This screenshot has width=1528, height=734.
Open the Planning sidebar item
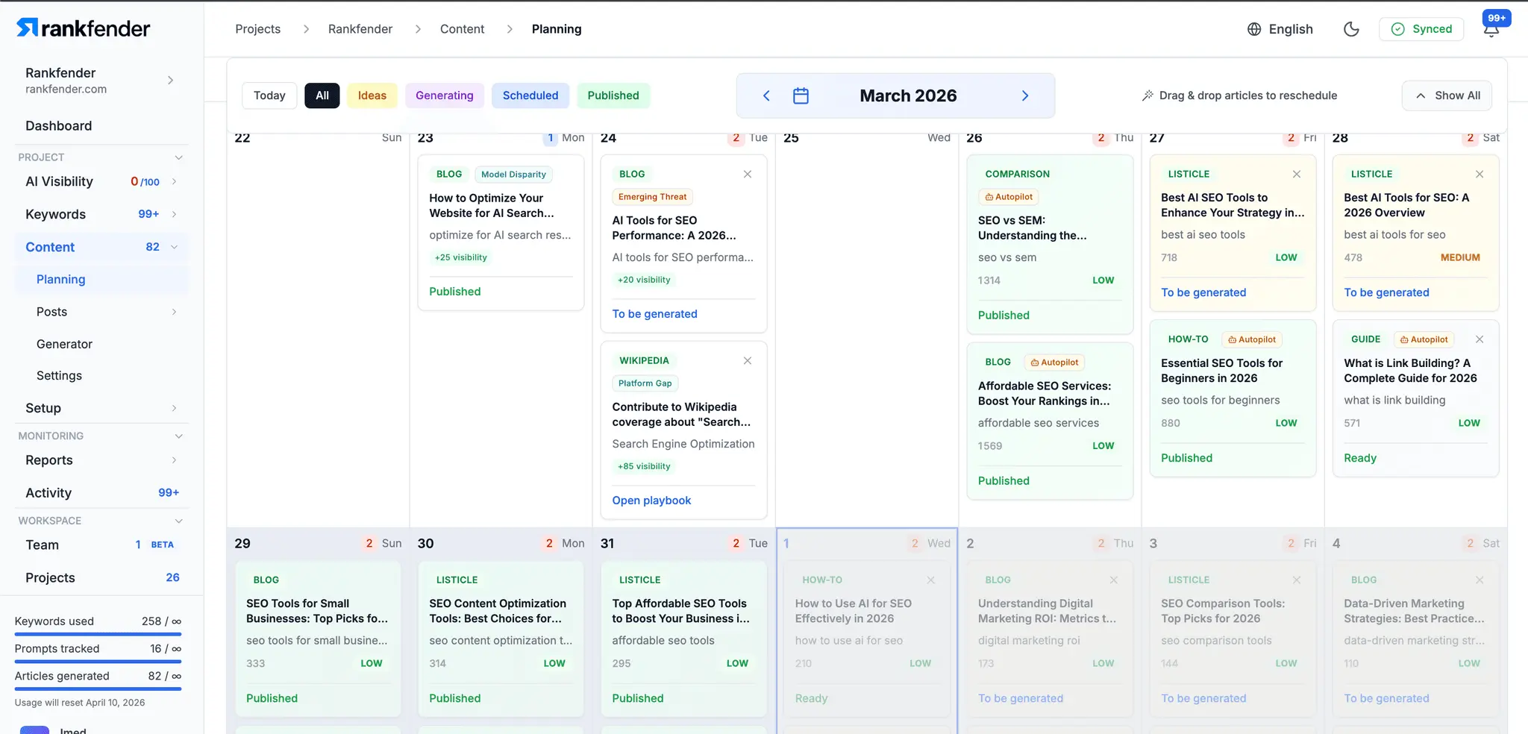coord(101,280)
